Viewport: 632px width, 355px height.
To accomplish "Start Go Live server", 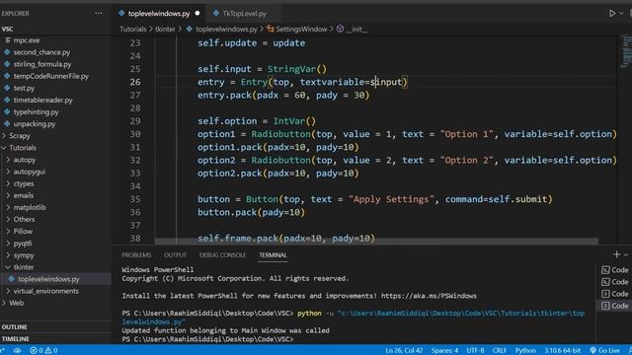I will (x=604, y=351).
